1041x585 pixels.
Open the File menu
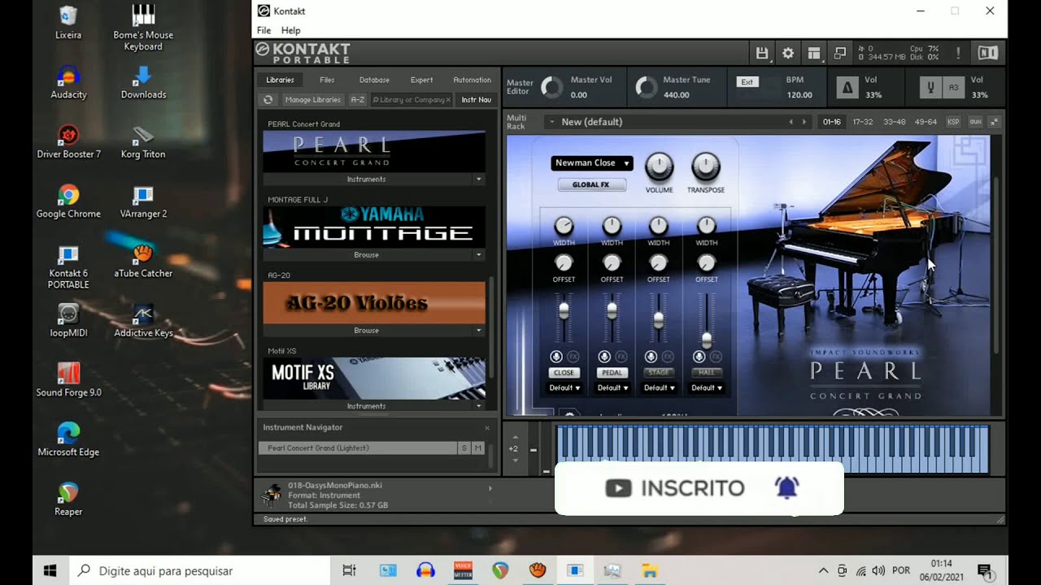click(264, 30)
